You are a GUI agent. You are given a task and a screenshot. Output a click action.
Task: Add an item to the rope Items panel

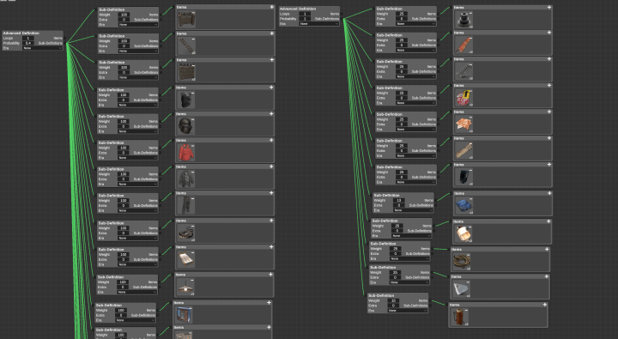tap(547, 249)
